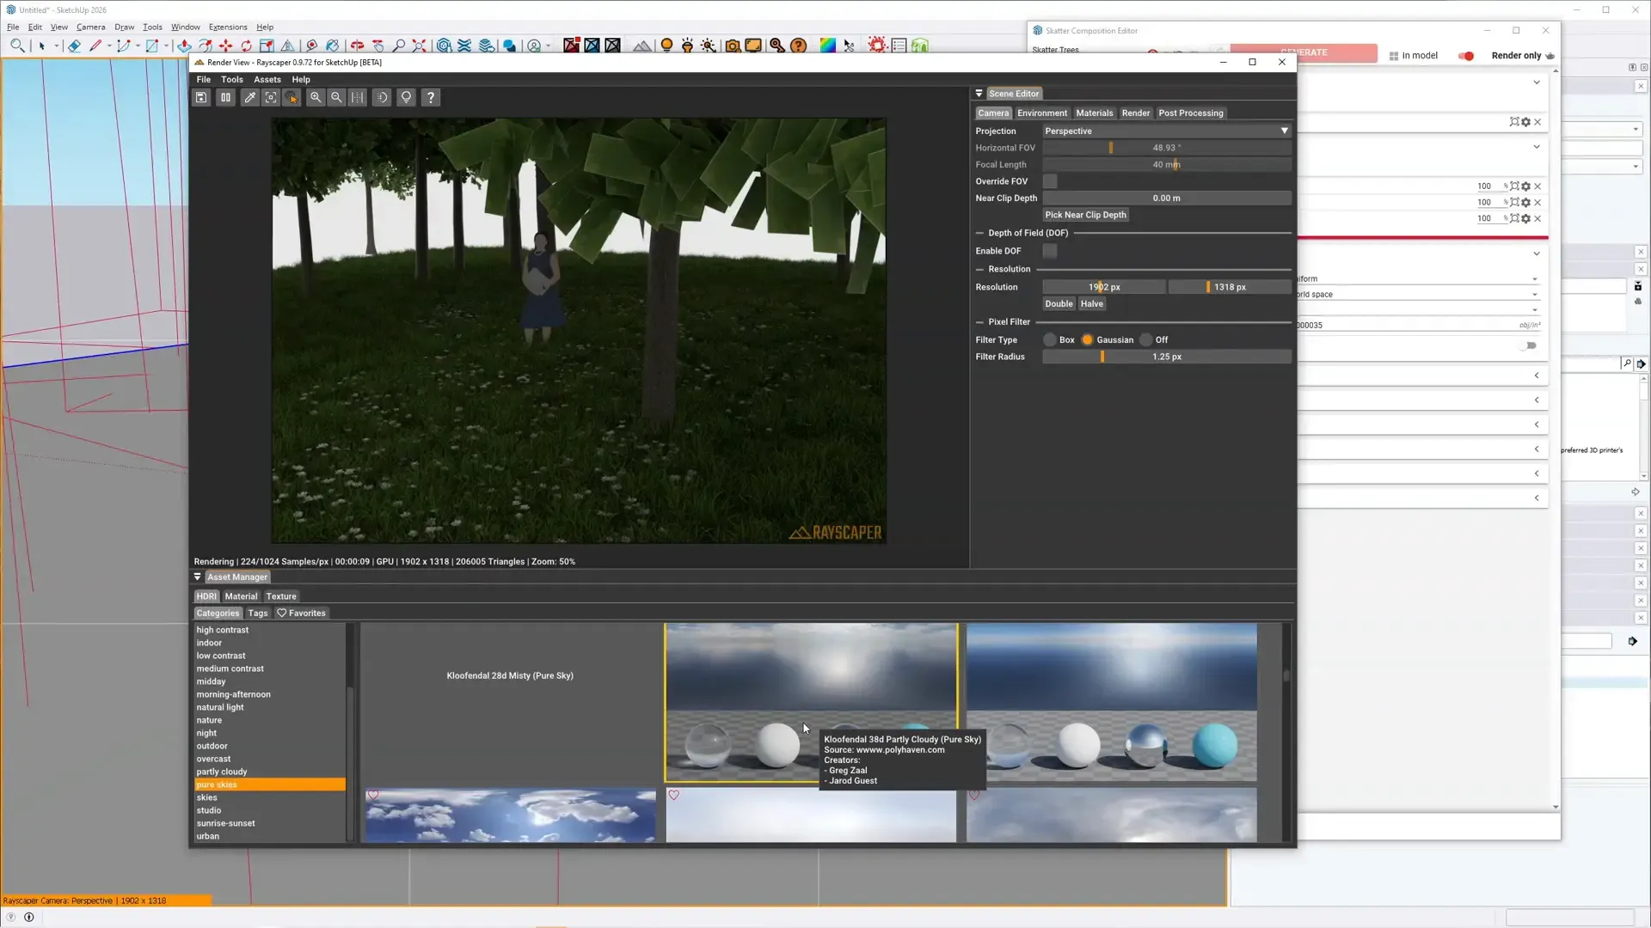Viewport: 1651px width, 928px height.
Task: Select the SketchUp Zoom Extents tool
Action: (x=419, y=46)
